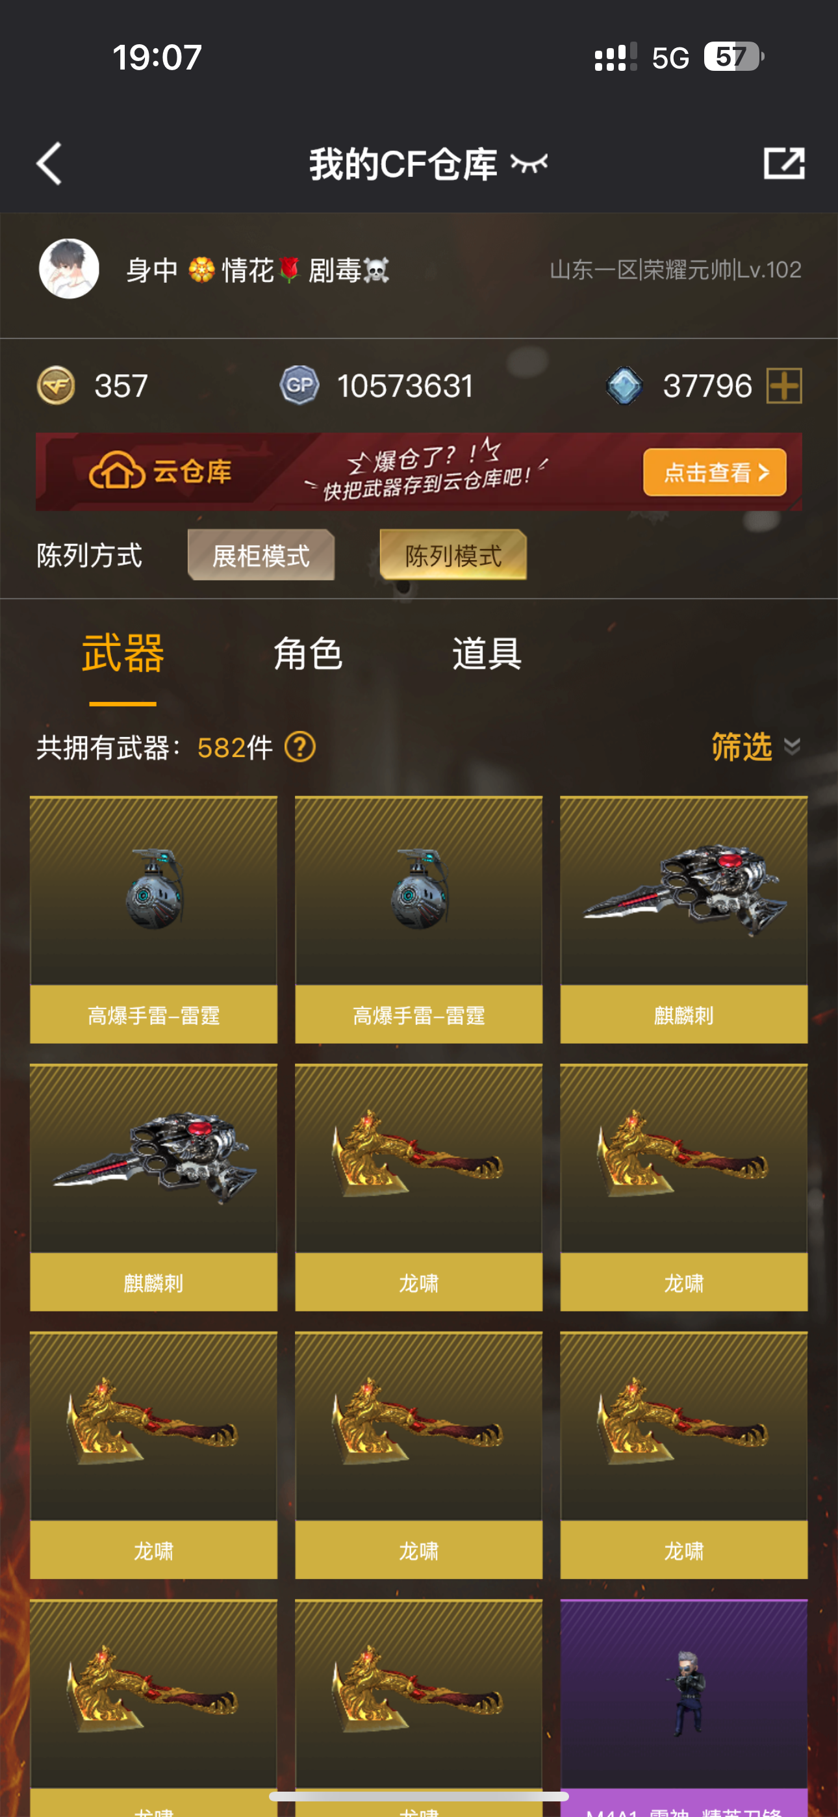Toggle the closed-eye privacy icon
Screen dimensions: 838x1817
529,164
